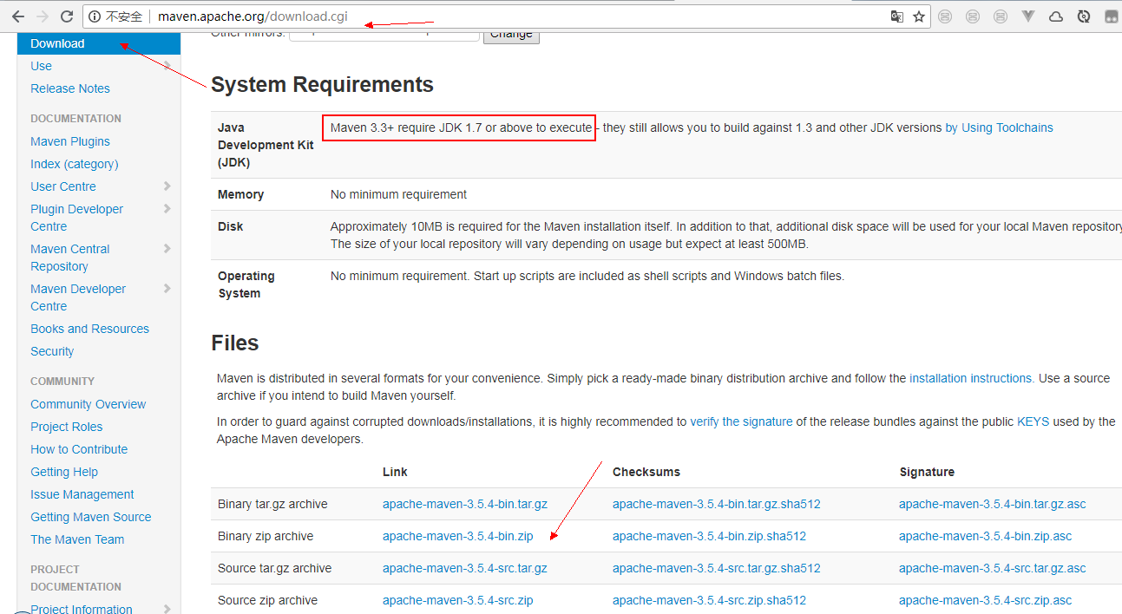Screen dimensions: 1122x614
Task: Open Getting Help sidebar link
Action: click(x=64, y=472)
